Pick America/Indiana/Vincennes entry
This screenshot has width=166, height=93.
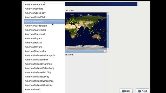tap(44, 81)
